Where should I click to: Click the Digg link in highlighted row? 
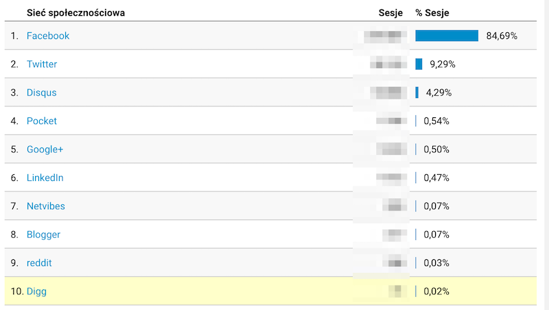pos(36,291)
